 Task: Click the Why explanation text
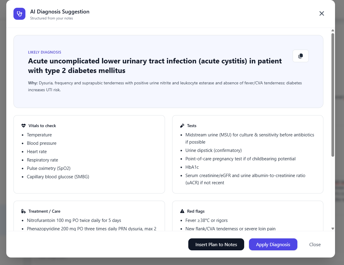click(x=165, y=86)
